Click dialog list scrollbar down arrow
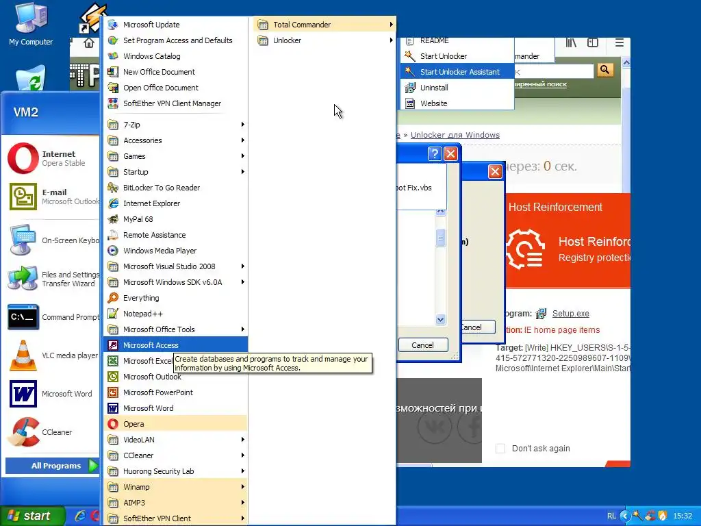This screenshot has height=526, width=701. 440,319
